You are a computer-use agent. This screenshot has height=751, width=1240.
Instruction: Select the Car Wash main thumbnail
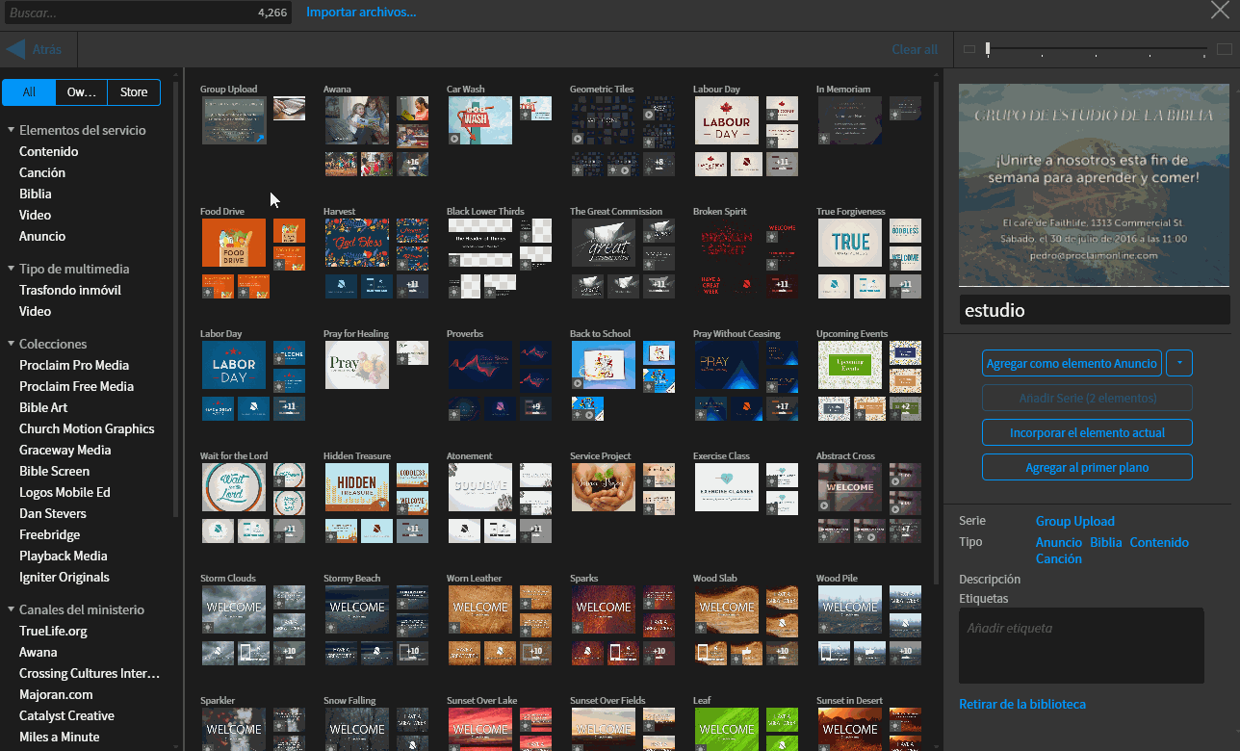tap(480, 120)
